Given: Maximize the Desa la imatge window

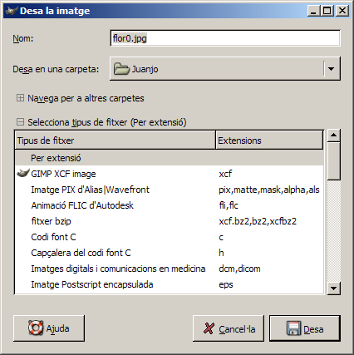Looking at the screenshot, I should 327,11.
